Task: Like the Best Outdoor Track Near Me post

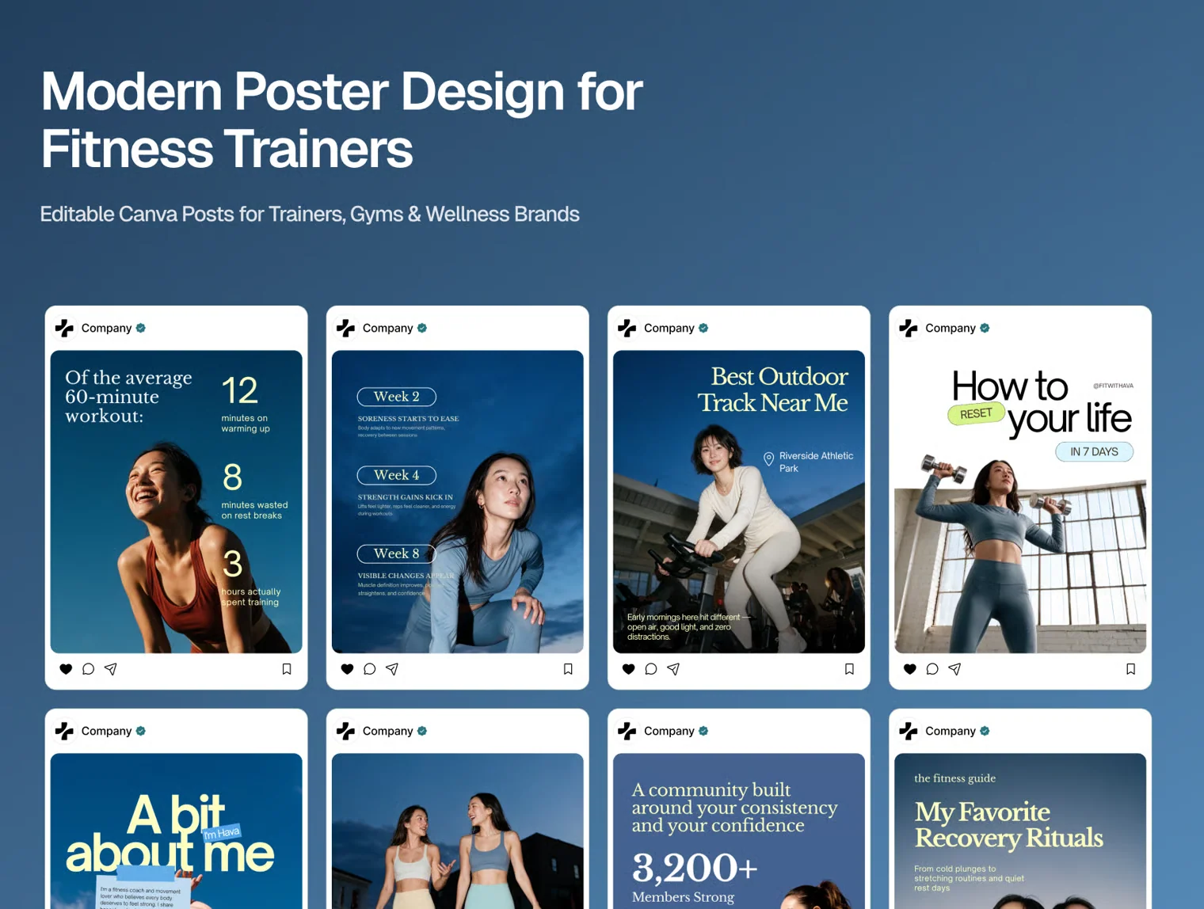Action: point(628,669)
